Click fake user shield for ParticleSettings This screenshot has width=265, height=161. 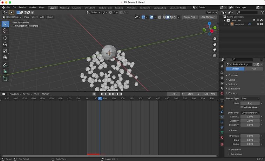[254, 64]
